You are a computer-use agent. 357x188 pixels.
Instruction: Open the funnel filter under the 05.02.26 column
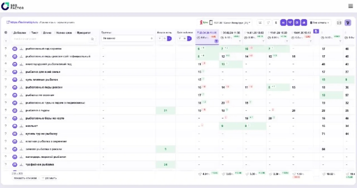pyautogui.click(x=240, y=41)
